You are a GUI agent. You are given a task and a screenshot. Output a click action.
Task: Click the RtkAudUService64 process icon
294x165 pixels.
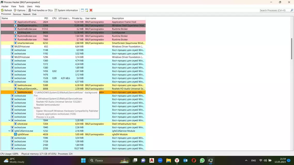pos(16,89)
